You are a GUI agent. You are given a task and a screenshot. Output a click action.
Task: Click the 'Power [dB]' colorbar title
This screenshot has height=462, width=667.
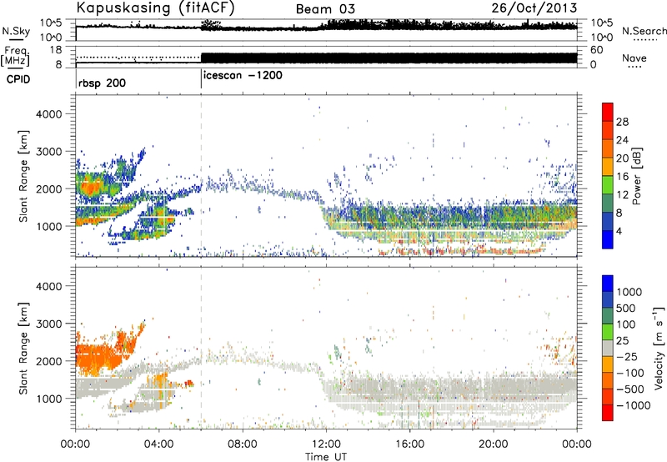click(x=637, y=176)
